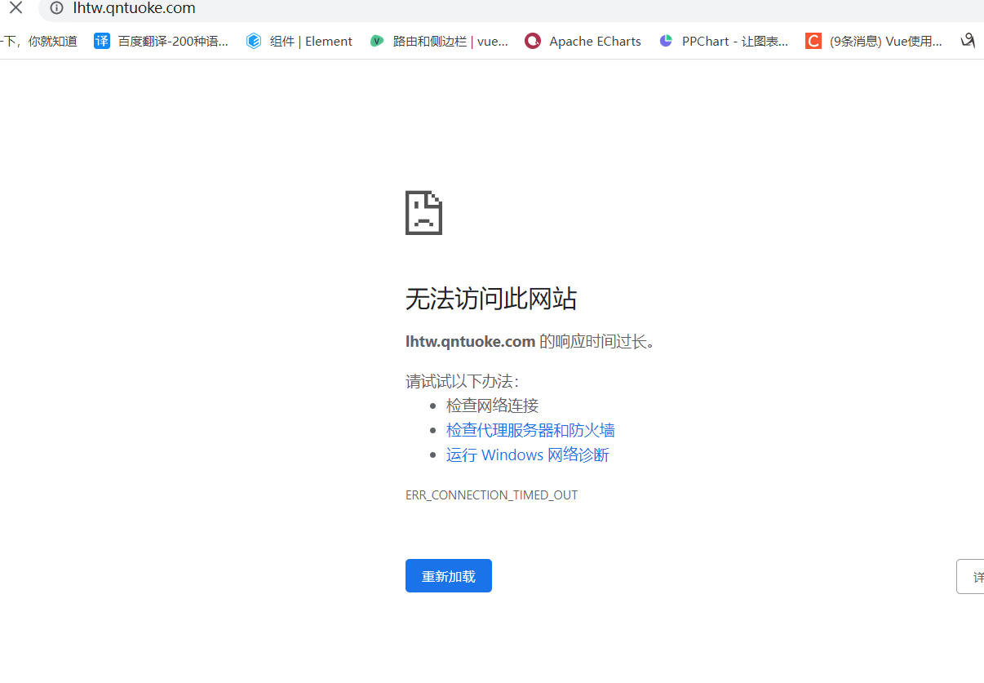This screenshot has height=683, width=984.
Task: Open the 组件 | Element bookmark
Action: (310, 40)
